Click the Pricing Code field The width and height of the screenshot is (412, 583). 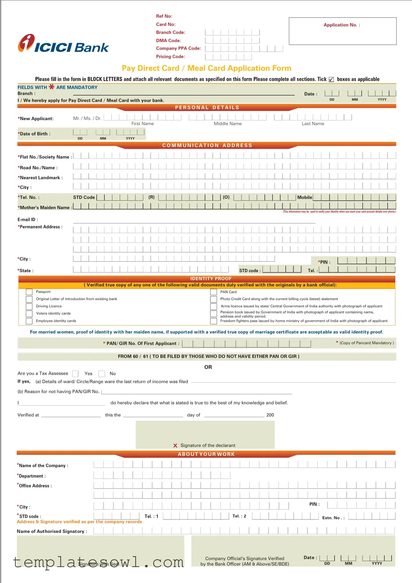point(228,57)
